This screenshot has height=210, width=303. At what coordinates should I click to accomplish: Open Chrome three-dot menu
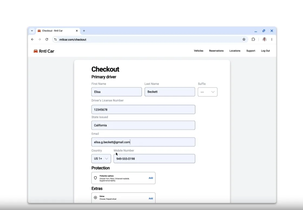272,39
